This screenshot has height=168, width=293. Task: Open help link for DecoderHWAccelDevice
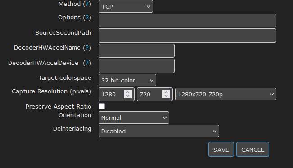pos(87,63)
